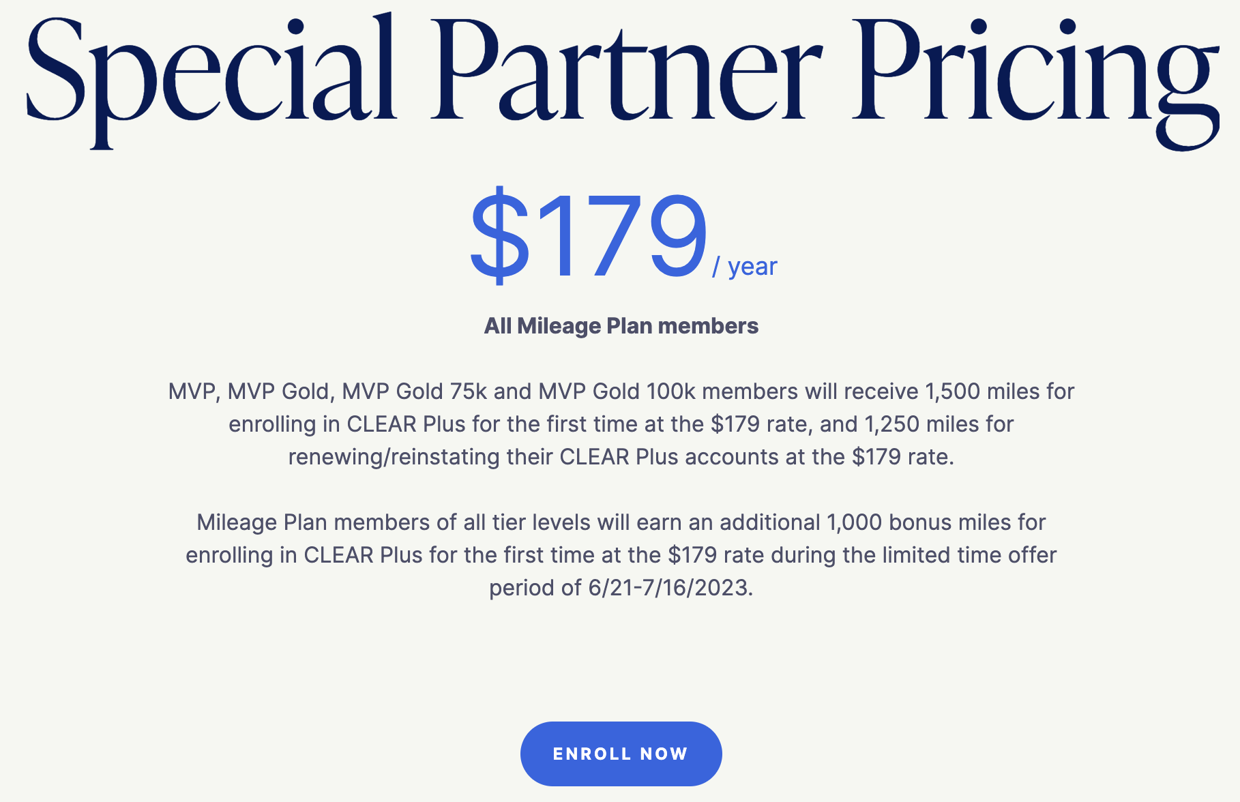The width and height of the screenshot is (1240, 802).
Task: Select the "All Mileage Plan members" subheading
Action: coord(621,326)
